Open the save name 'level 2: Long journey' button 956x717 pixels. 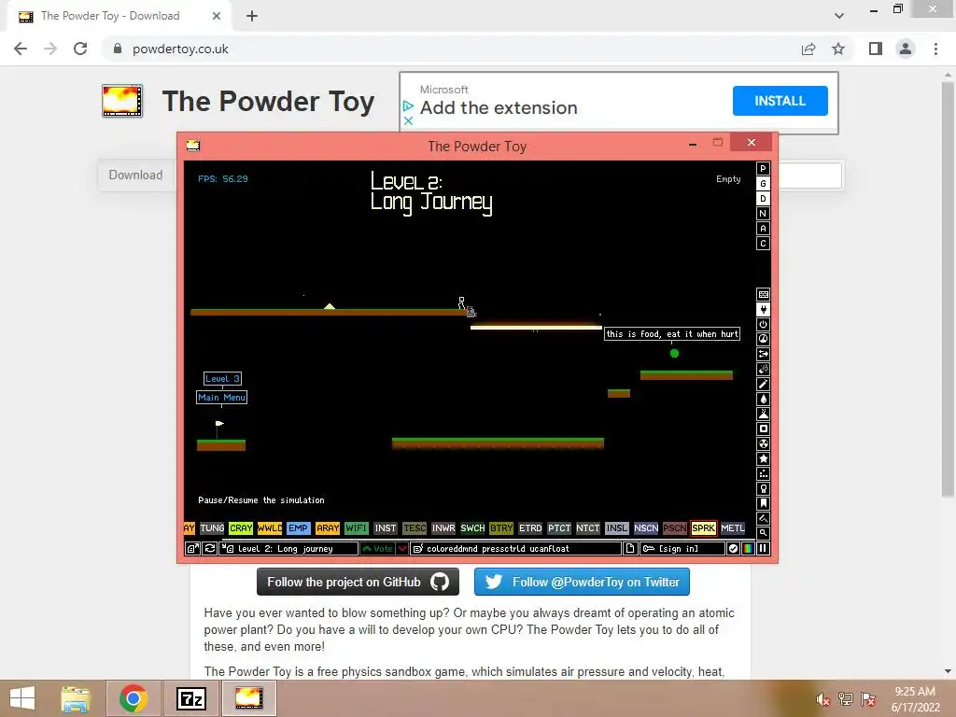[289, 549]
